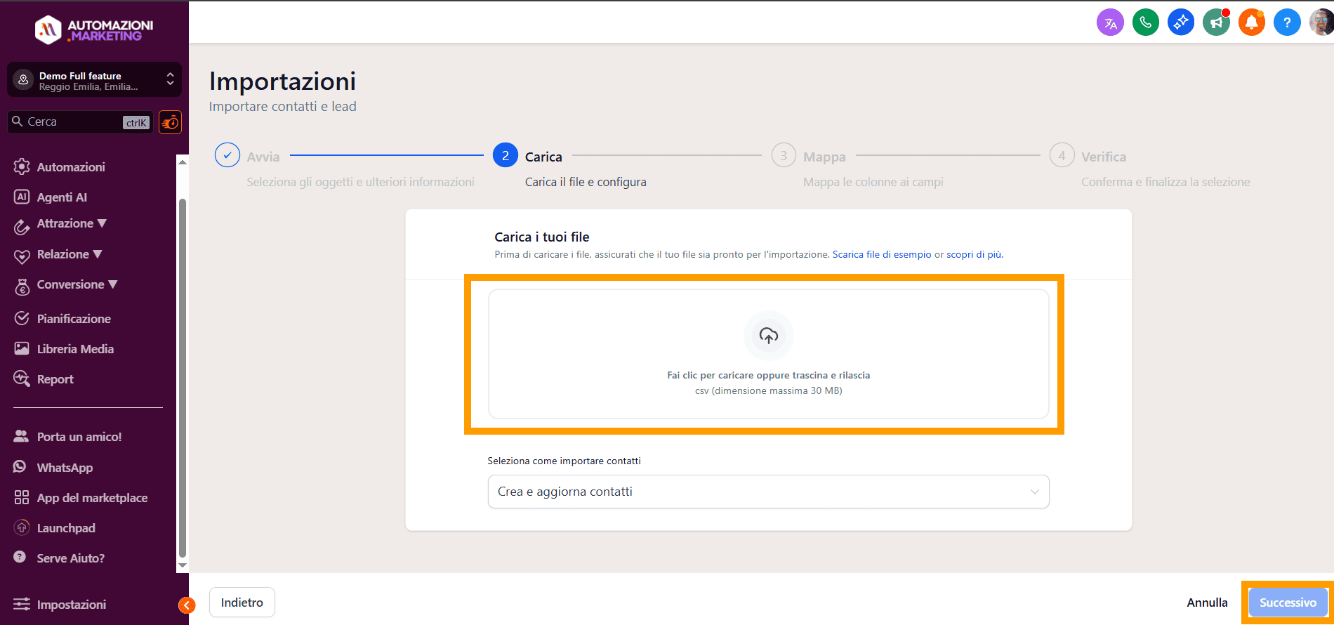Click the Impostazioni sliders icon
The image size is (1334, 625).
coord(22,604)
